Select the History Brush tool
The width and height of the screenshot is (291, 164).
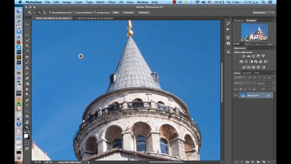coord(27,73)
